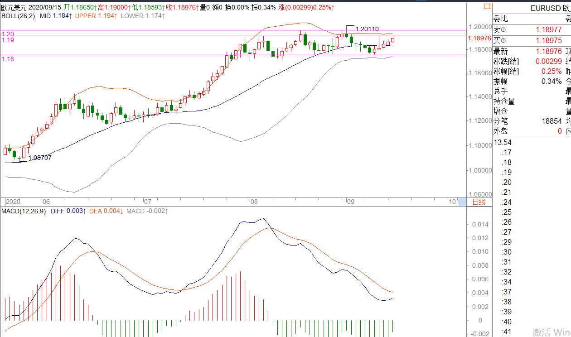Click the 持仓量 row label
Screen dimensions: 571x337
(x=504, y=101)
